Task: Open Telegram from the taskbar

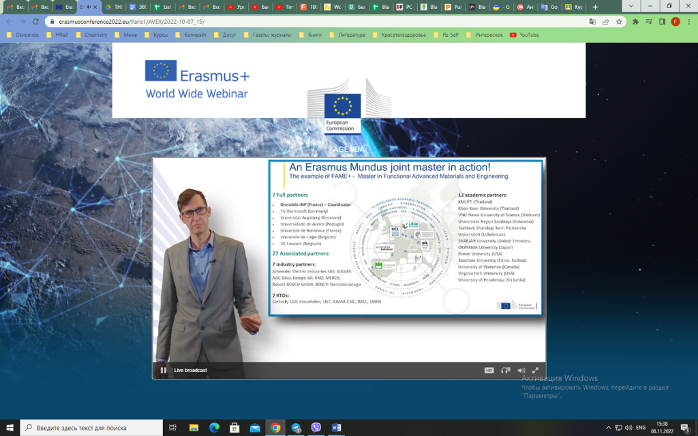Action: [x=296, y=428]
